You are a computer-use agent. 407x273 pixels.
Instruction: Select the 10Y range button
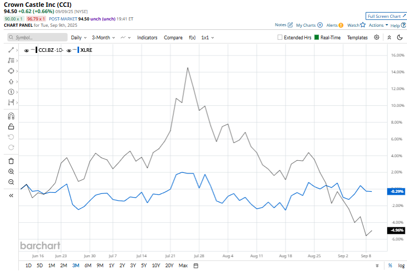(x=156, y=266)
